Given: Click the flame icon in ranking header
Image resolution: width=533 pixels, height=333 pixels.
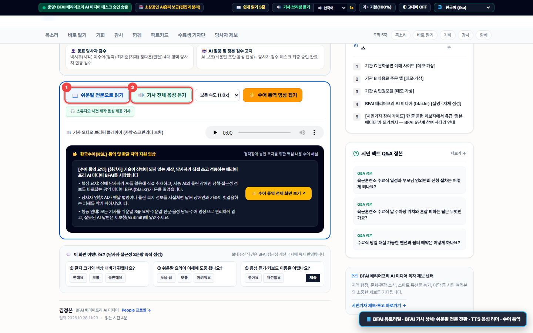Looking at the screenshot, I should (356, 46).
